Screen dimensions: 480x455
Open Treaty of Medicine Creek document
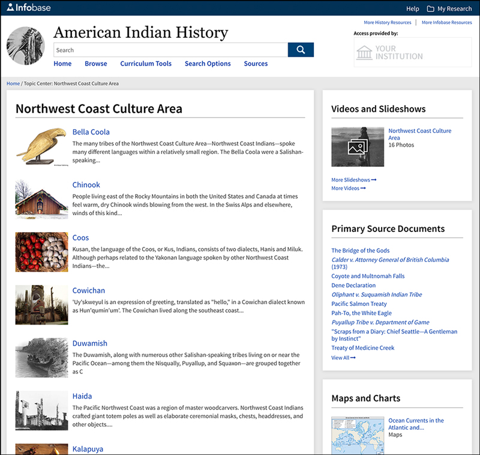point(363,347)
